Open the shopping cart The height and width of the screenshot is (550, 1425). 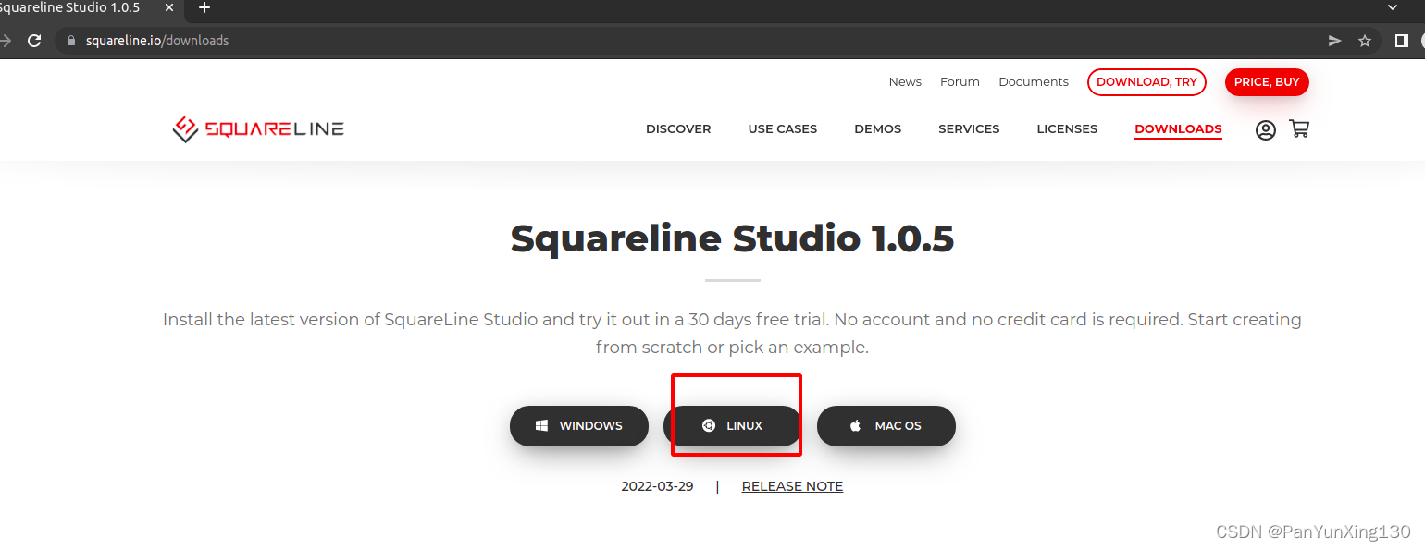tap(1299, 129)
